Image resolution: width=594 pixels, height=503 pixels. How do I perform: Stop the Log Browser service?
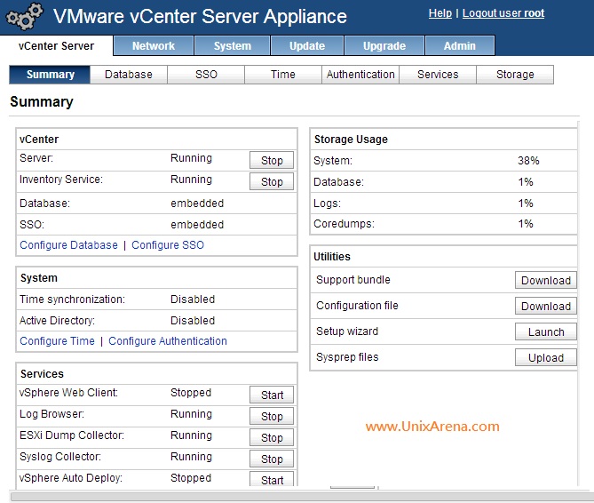coord(272,416)
